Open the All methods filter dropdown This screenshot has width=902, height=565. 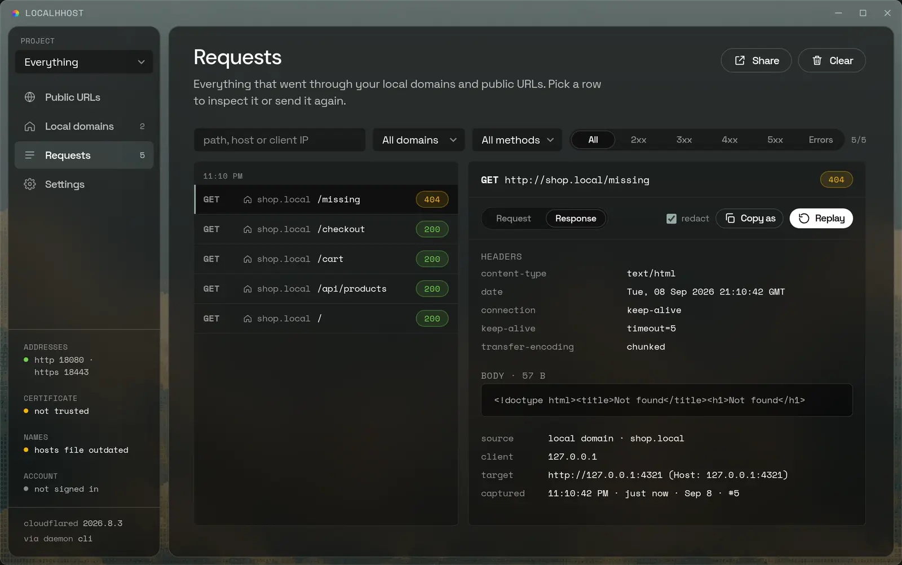tap(517, 140)
